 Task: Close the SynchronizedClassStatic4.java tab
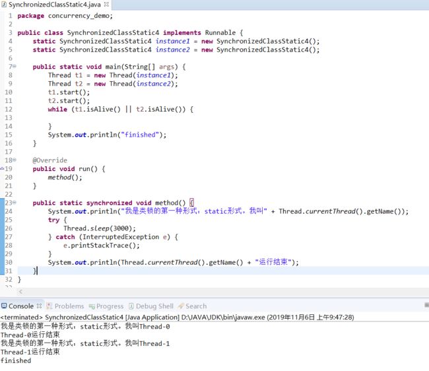pos(106,5)
